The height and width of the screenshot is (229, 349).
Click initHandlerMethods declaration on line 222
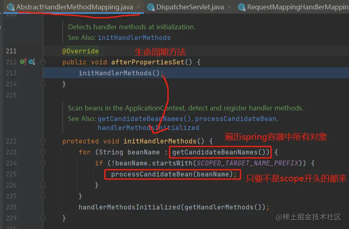point(160,141)
